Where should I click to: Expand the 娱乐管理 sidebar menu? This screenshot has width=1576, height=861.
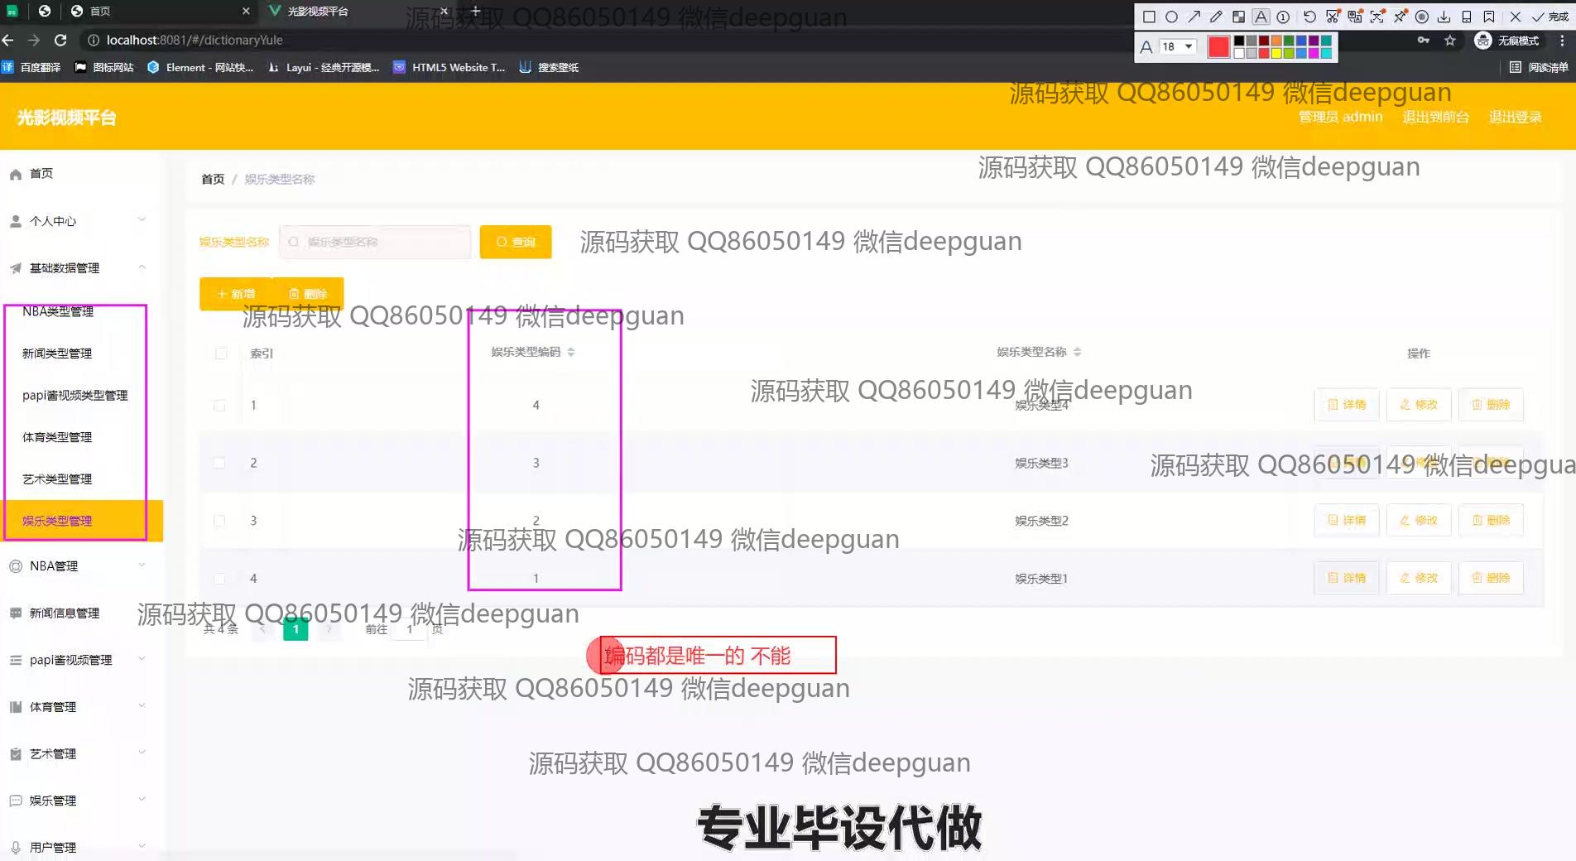point(81,801)
